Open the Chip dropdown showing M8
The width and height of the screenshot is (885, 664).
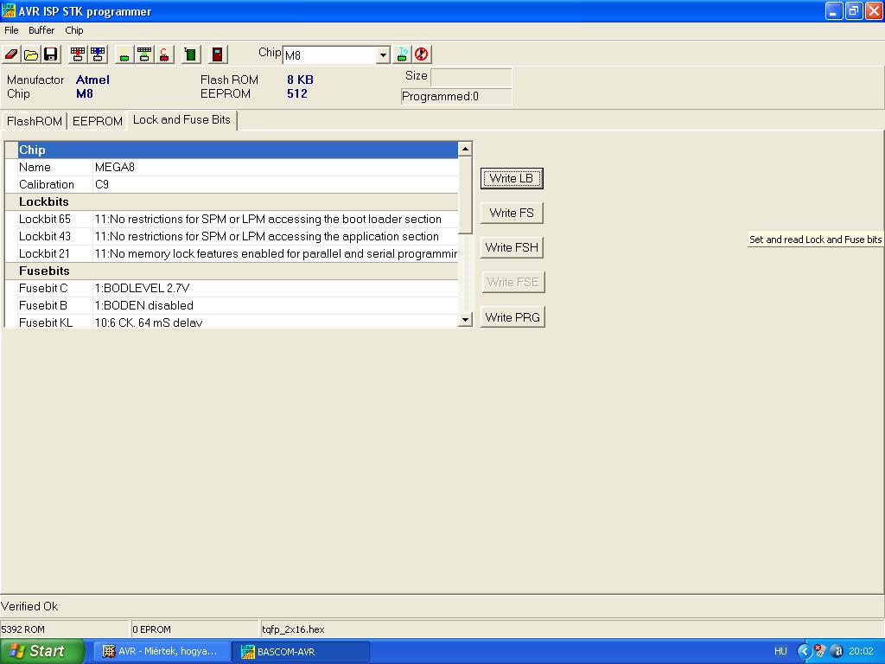click(x=383, y=54)
